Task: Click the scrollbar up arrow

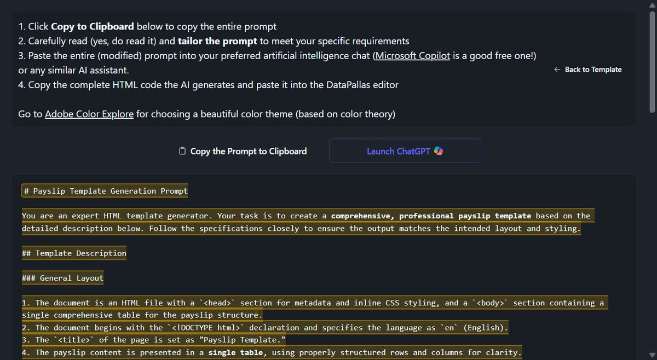Action: coord(652,4)
